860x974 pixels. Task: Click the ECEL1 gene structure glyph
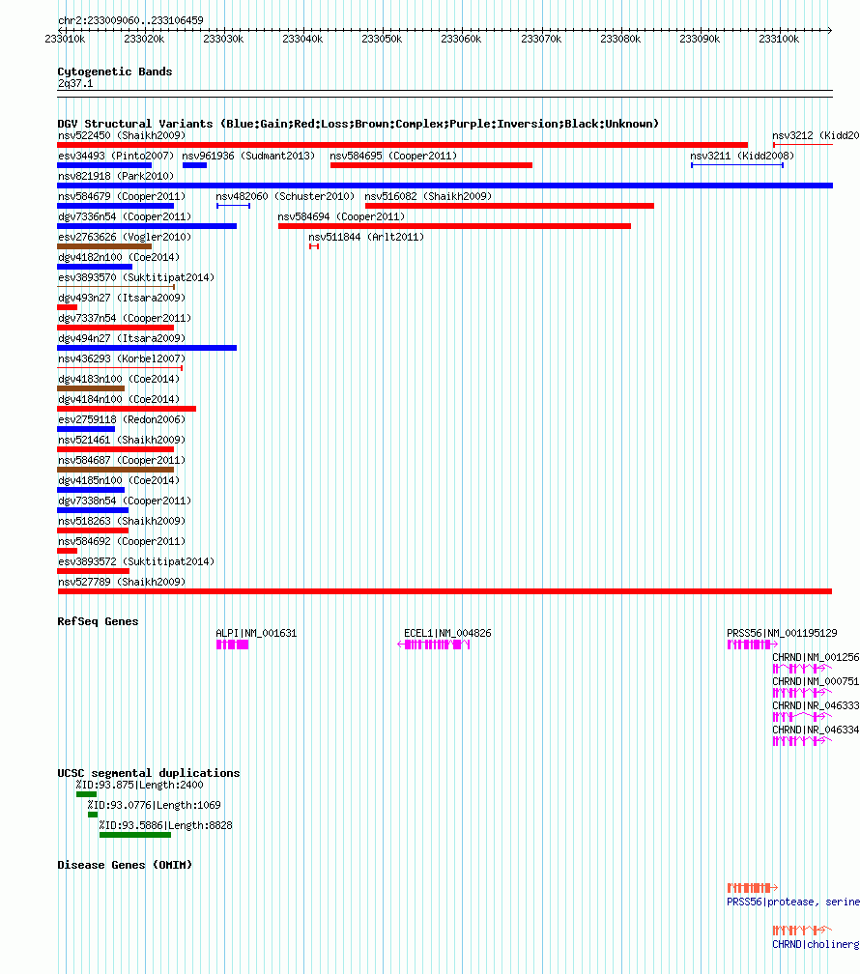coord(434,645)
